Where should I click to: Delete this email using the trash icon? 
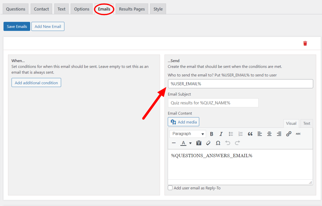[x=305, y=43]
